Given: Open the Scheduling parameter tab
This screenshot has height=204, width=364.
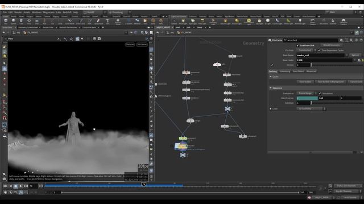Looking at the screenshot, I should [284, 71].
